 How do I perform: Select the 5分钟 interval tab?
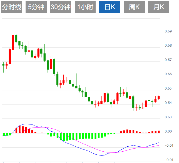coord(36,7)
